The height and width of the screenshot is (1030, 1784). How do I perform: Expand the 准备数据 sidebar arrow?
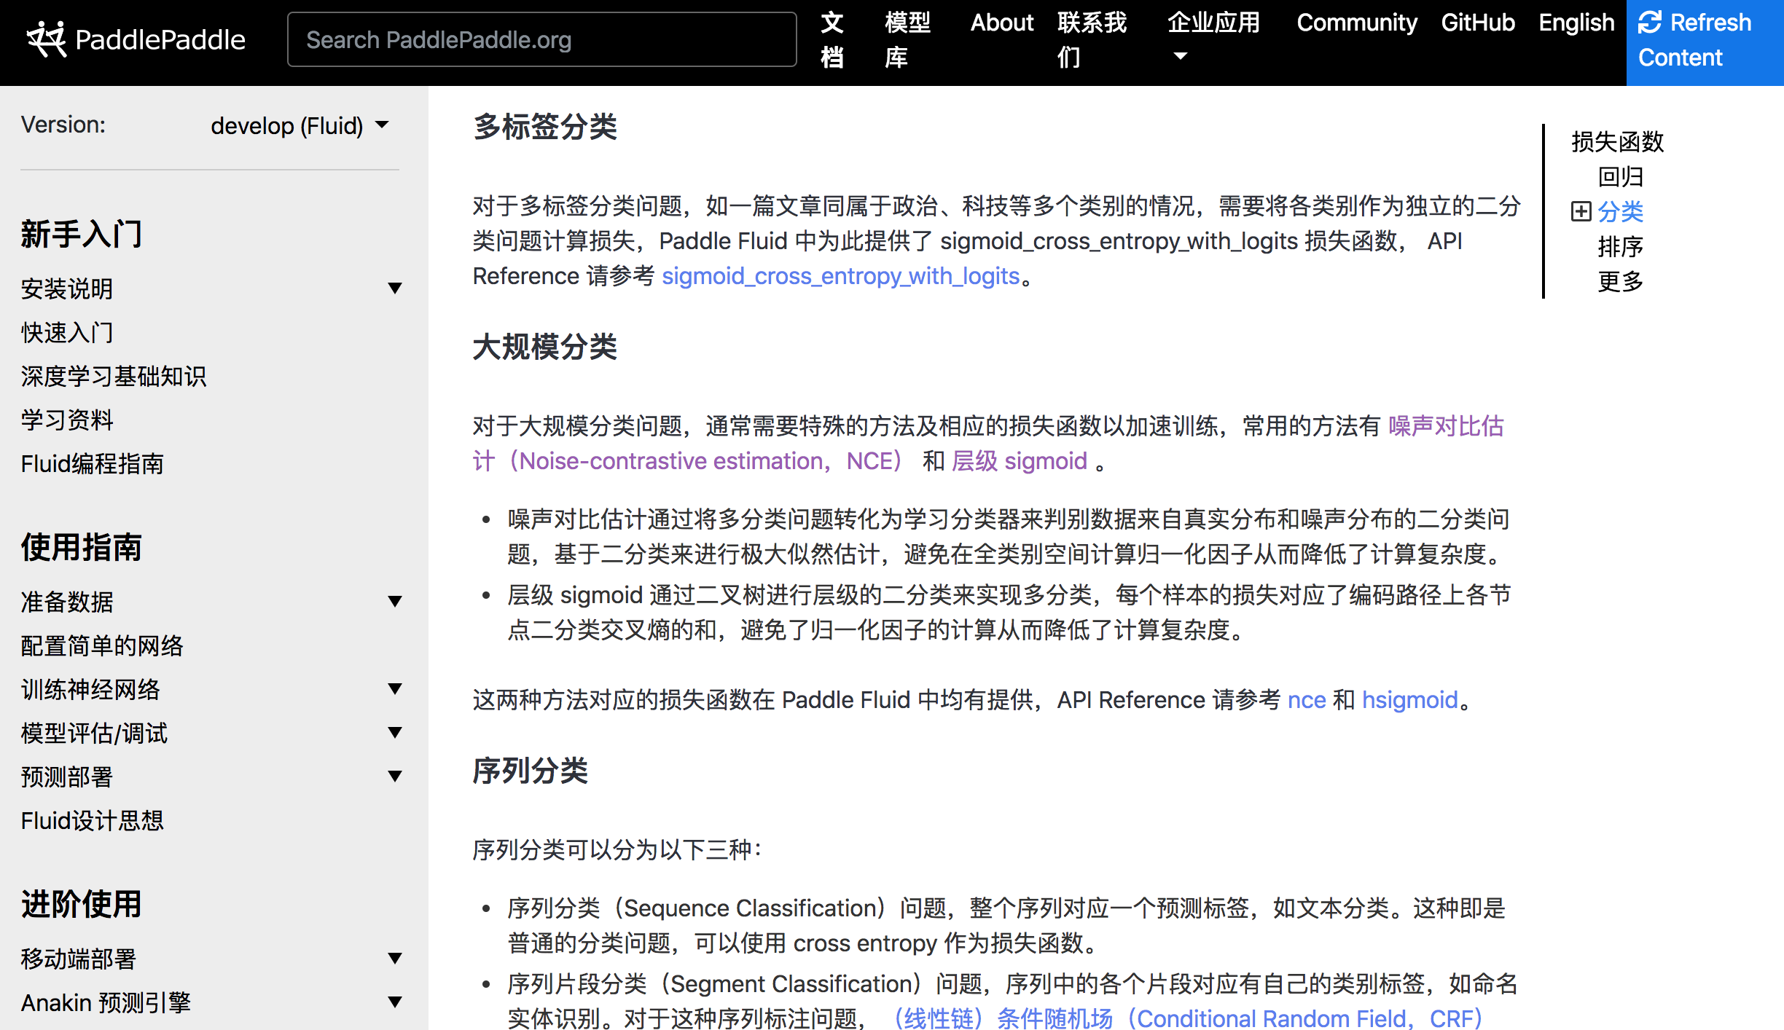pos(395,602)
